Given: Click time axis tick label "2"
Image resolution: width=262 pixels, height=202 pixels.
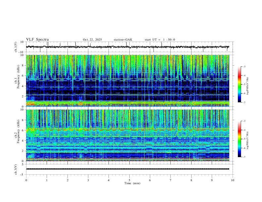Looking at the screenshot, I should point(67,180).
